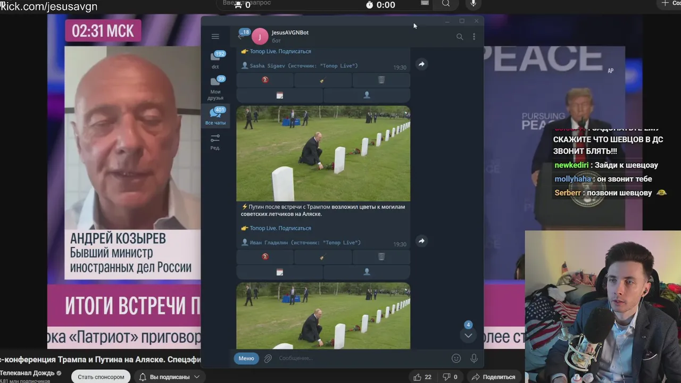Screen dimensions: 681x383
Task: Open the emoji picker in Telegram
Action: pos(456,359)
